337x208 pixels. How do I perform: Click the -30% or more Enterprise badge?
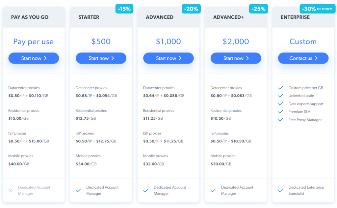point(317,9)
